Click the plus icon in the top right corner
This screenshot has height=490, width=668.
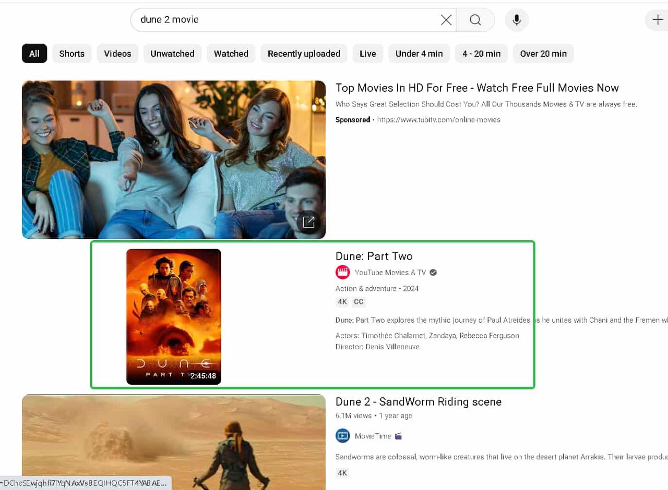tap(658, 20)
